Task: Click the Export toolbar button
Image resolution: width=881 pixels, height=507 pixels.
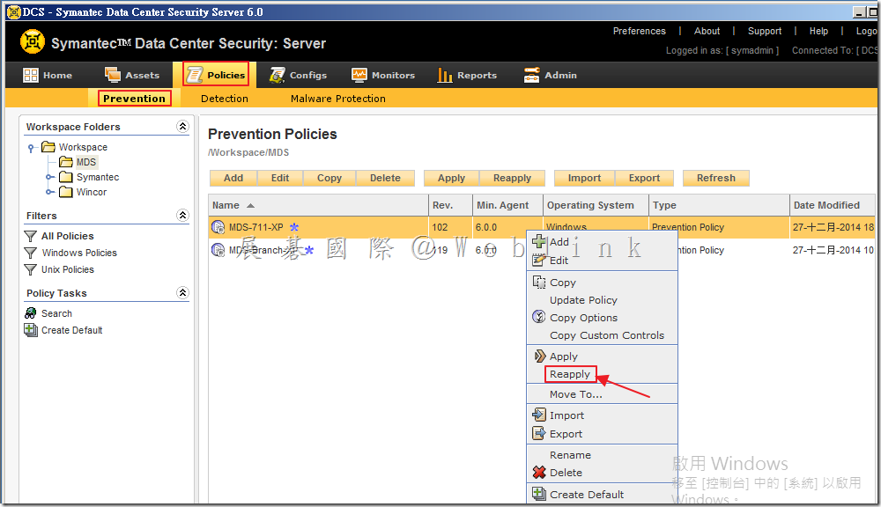Action: (x=644, y=178)
